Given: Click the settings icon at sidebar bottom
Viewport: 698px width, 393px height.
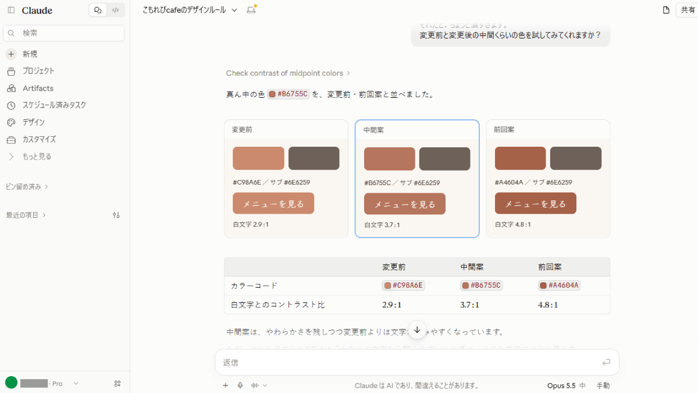Looking at the screenshot, I should tap(117, 384).
